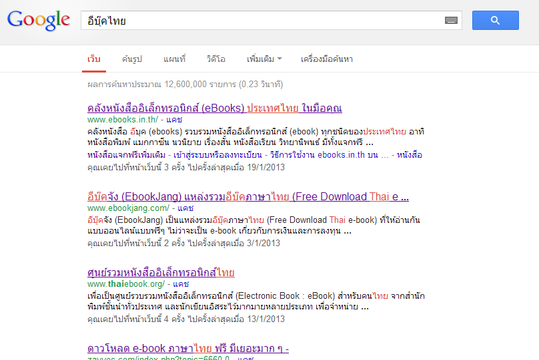539x360 pixels.
Task: Open แคช link beside www.ebookjang.com
Action: [x=185, y=208]
